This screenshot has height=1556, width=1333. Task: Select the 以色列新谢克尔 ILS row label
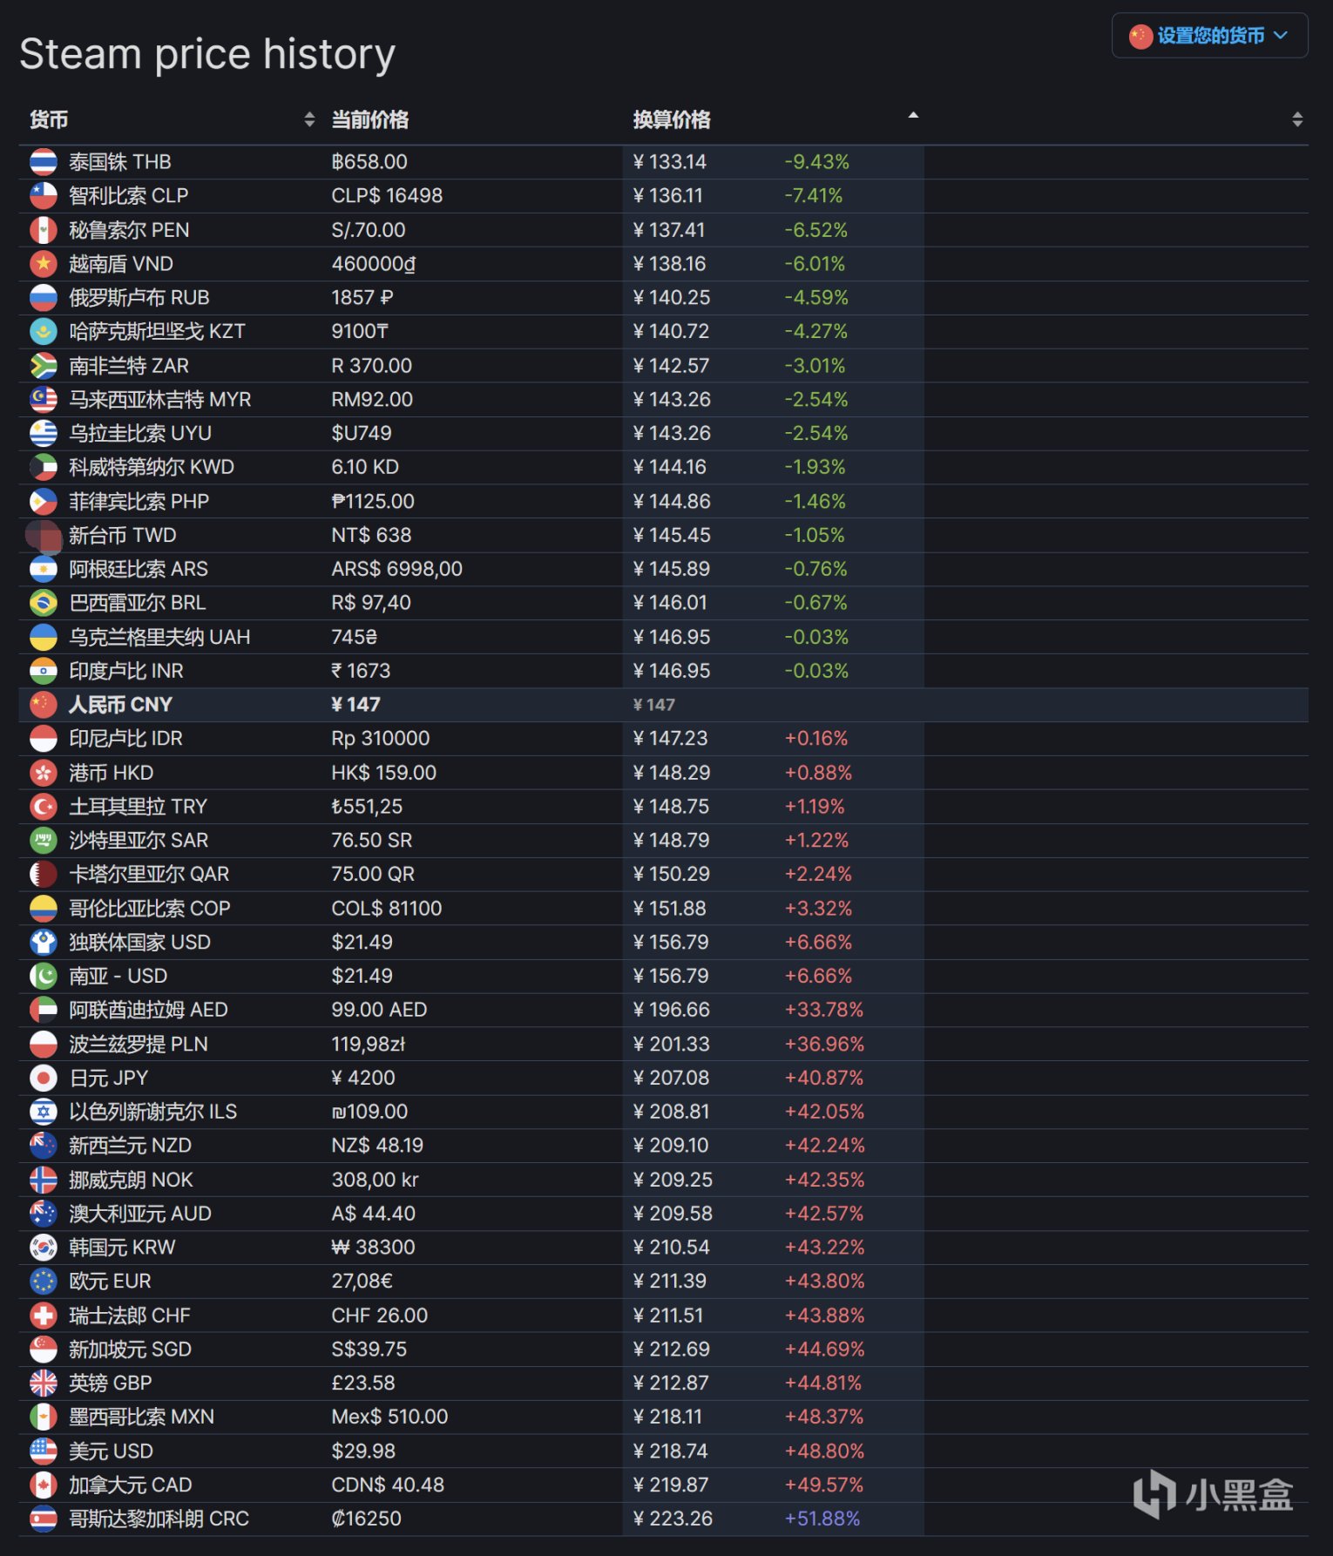pos(153,1113)
